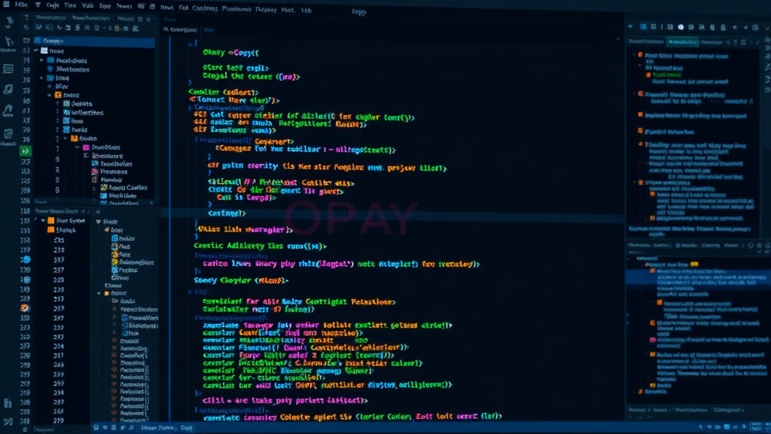
Task: Click the orange round icon in the left gutter
Action: 25,308
